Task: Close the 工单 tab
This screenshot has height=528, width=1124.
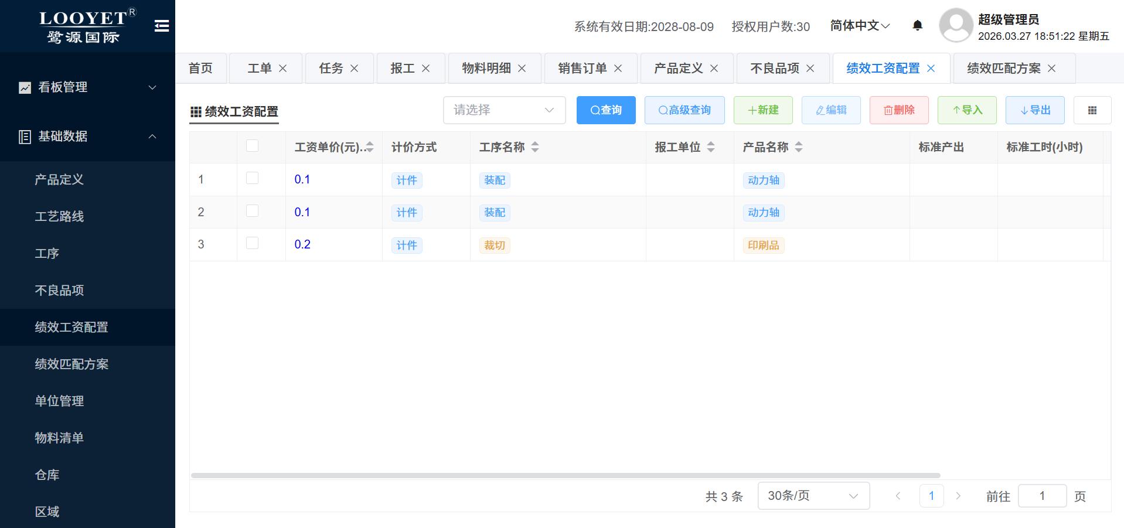Action: point(282,69)
